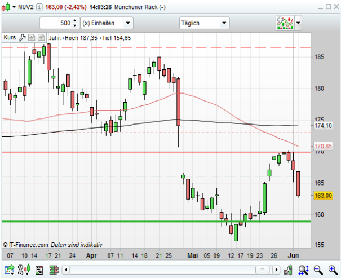Increase the units value with the up stepper
Image resolution: width=341 pixels, height=278 pixels.
click(75, 20)
